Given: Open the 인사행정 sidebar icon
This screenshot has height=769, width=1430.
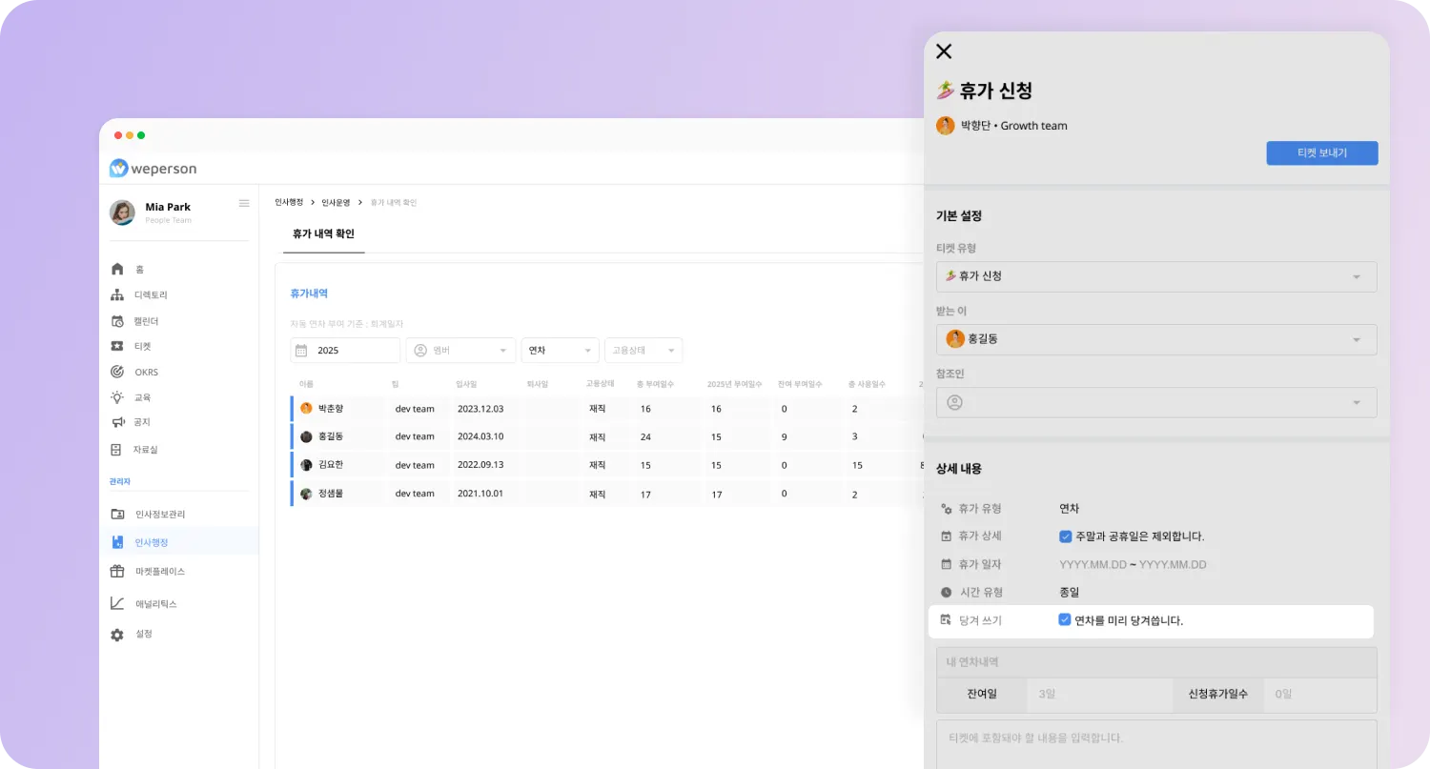Looking at the screenshot, I should pyautogui.click(x=117, y=542).
